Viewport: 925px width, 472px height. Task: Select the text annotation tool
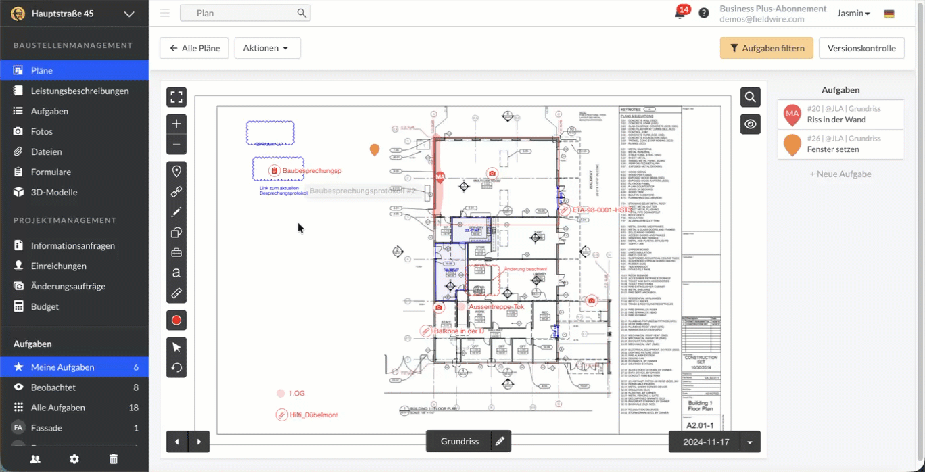point(176,273)
